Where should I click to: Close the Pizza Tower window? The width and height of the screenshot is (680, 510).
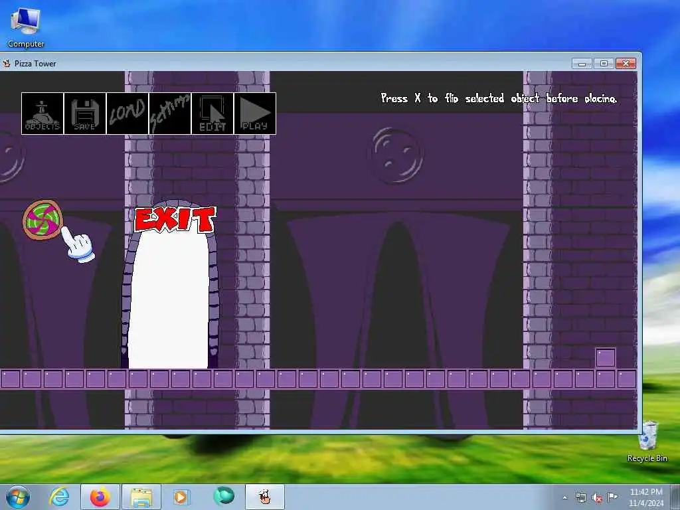click(x=626, y=64)
